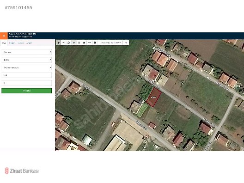Switch to the first search tab
The width and height of the screenshot is (244, 183).
point(4,43)
